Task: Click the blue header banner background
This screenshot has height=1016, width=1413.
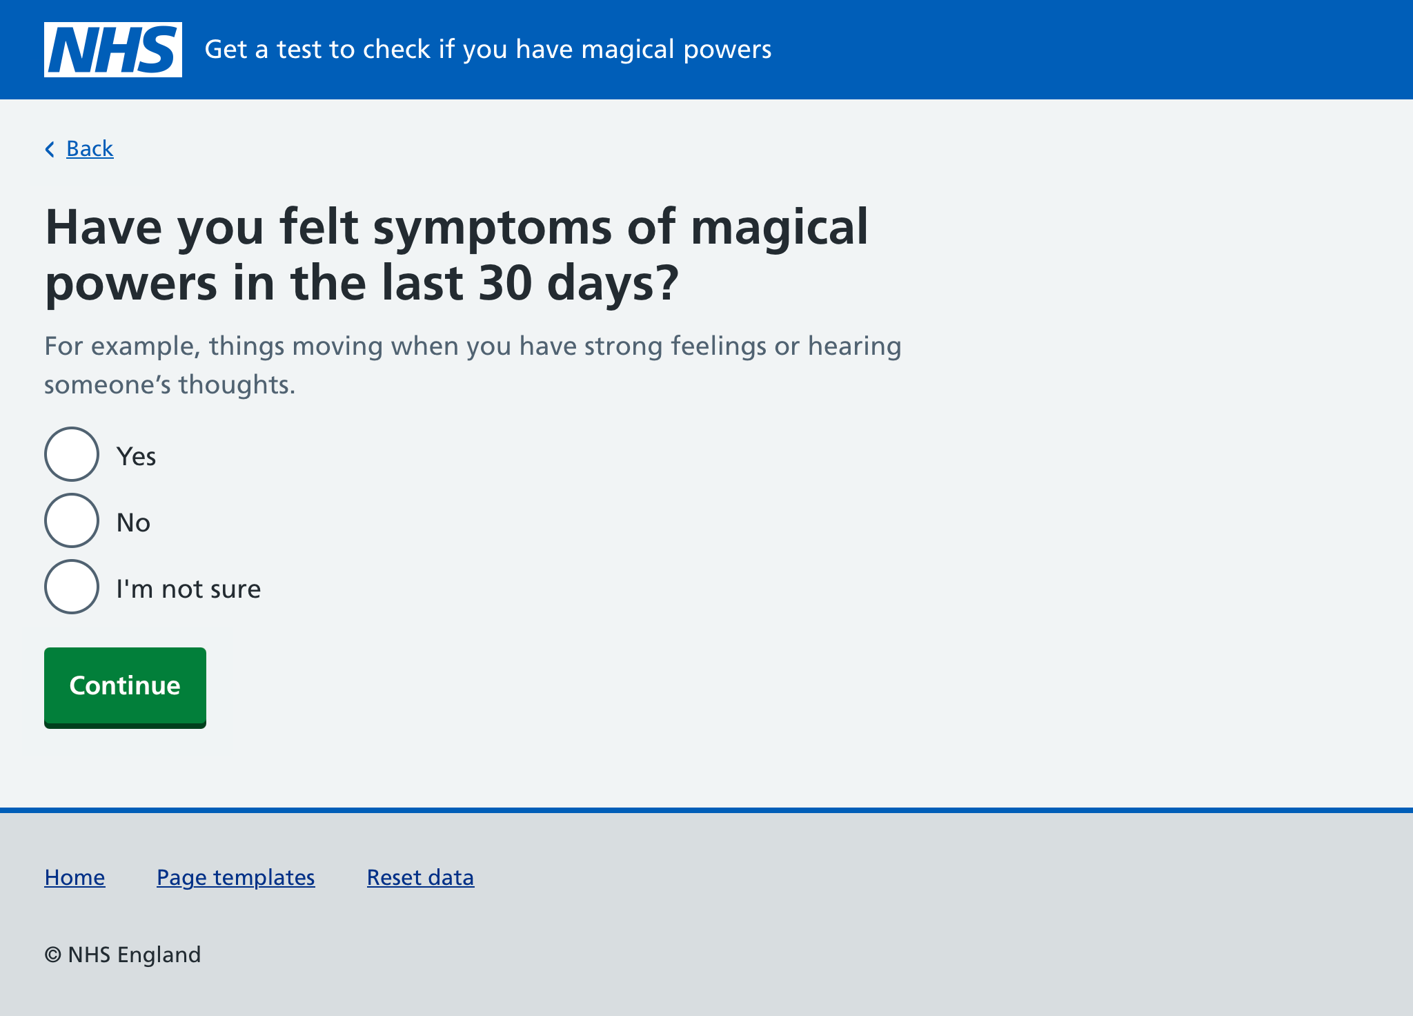Action: [x=1104, y=50]
